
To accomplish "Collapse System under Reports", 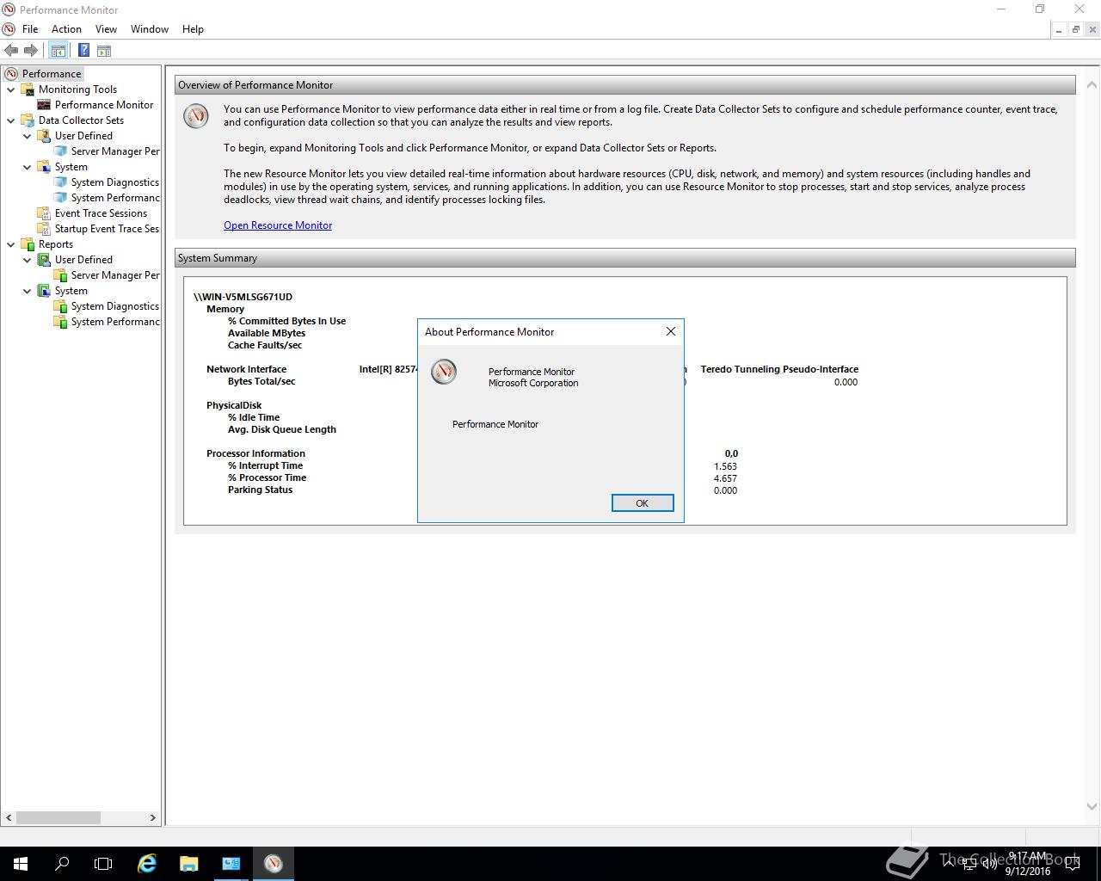I will [28, 291].
